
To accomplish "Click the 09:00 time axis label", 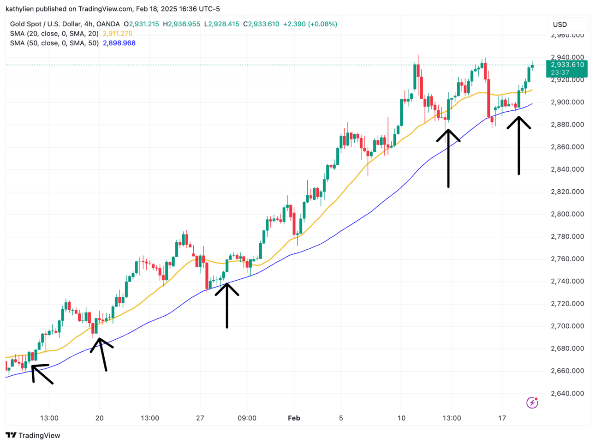I will pyautogui.click(x=247, y=418).
